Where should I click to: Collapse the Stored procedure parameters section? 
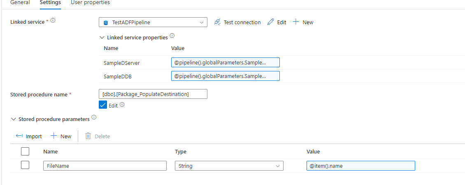pyautogui.click(x=14, y=119)
